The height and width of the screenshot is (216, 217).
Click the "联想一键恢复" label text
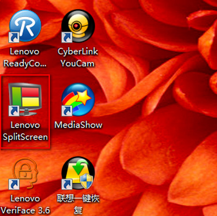click(x=78, y=205)
